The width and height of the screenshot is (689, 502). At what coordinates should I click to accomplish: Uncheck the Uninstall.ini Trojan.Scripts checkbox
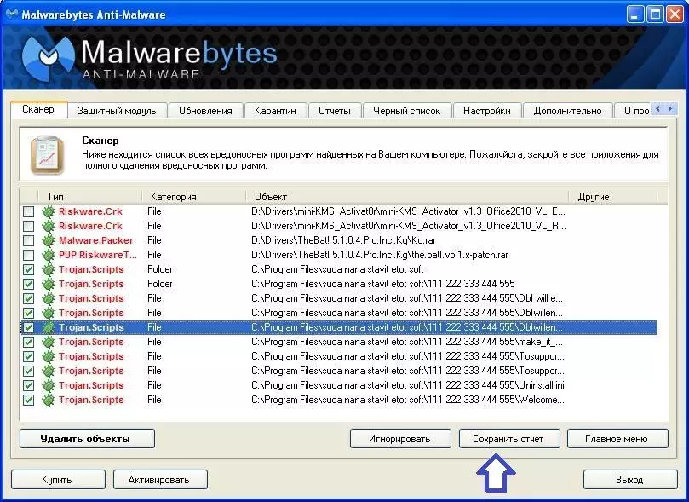tap(29, 385)
